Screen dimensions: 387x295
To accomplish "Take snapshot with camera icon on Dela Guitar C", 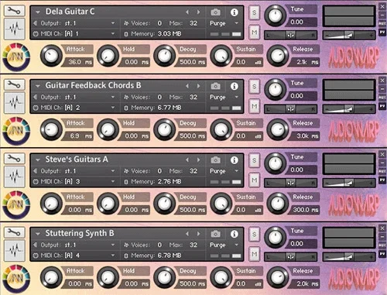I will click(216, 12).
